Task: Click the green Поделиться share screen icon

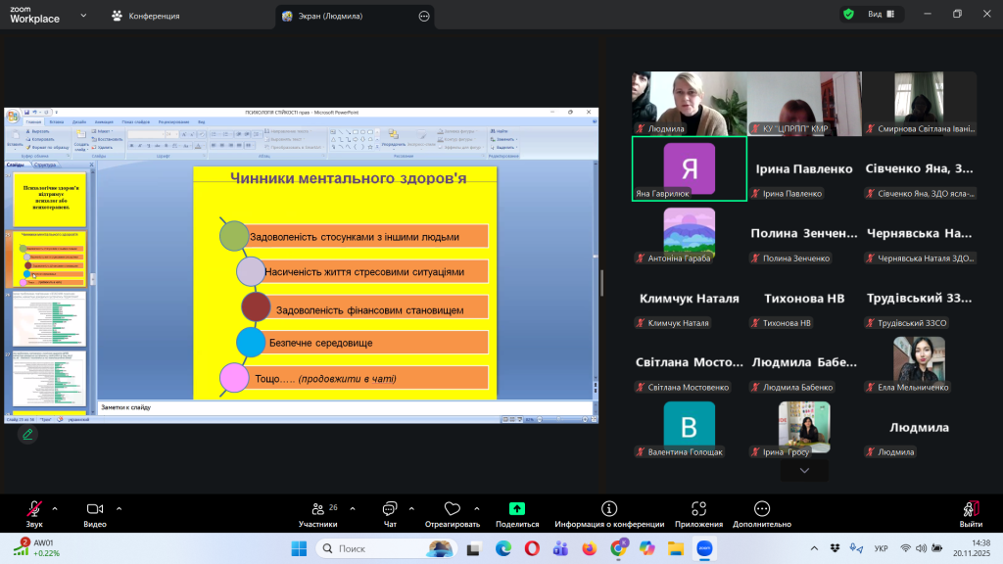Action: [517, 509]
